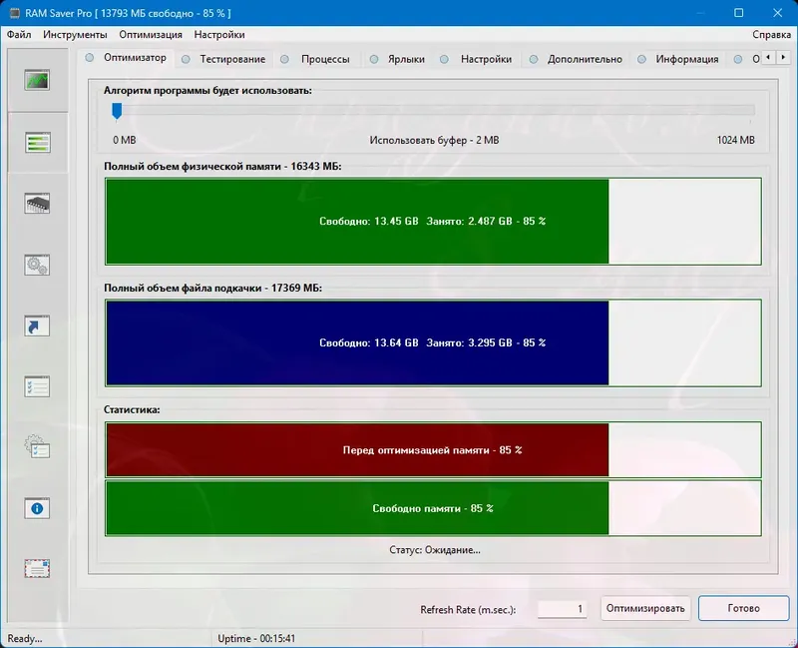Select the memory bars sidebar icon

click(37, 142)
